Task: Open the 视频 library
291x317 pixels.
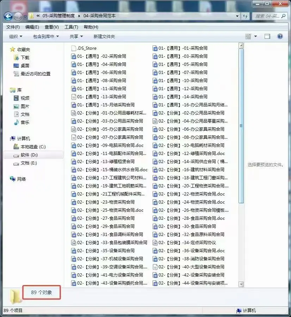Action: click(21, 98)
